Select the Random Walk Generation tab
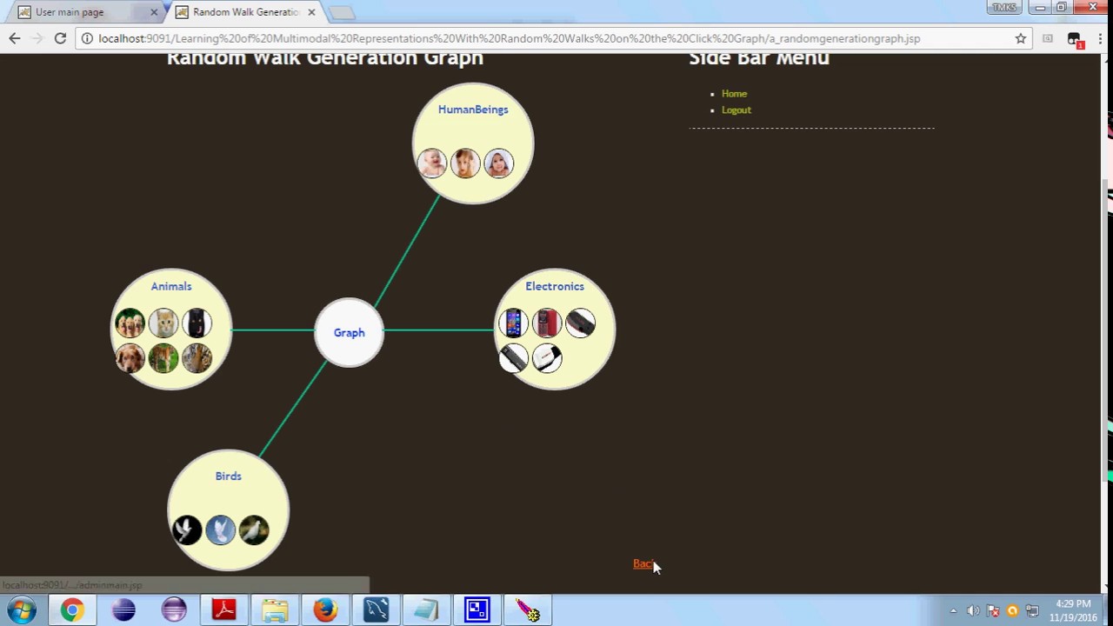 click(x=245, y=12)
